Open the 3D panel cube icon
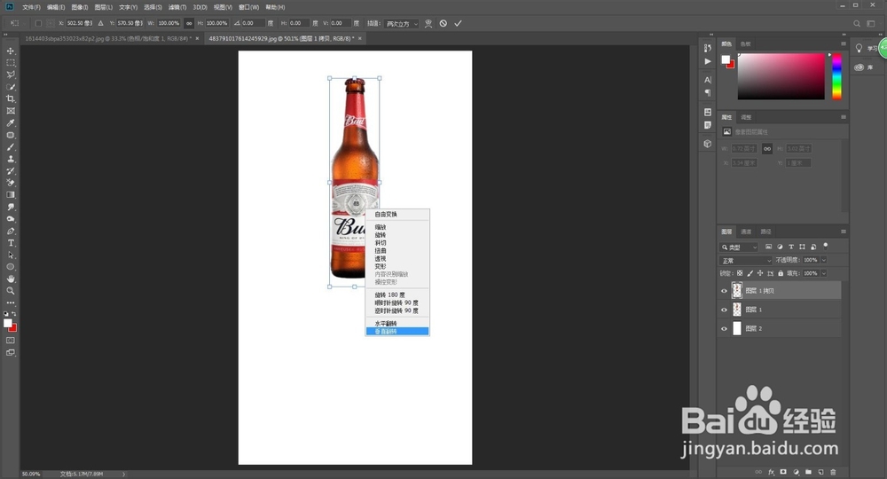The width and height of the screenshot is (887, 479). point(707,144)
